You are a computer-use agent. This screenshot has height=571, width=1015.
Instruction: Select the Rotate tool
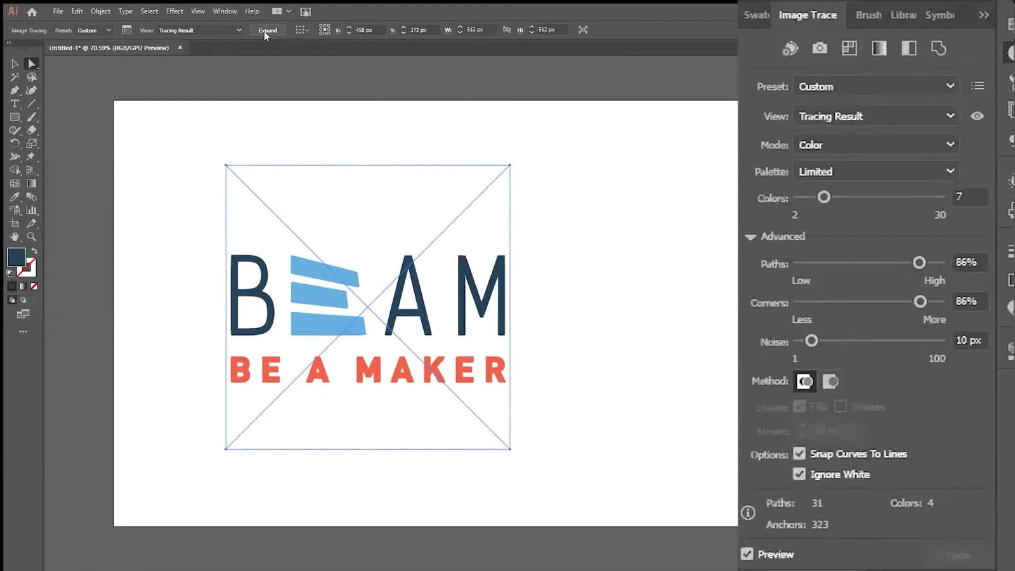click(x=15, y=143)
